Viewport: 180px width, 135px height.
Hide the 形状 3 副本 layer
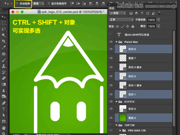111,67
